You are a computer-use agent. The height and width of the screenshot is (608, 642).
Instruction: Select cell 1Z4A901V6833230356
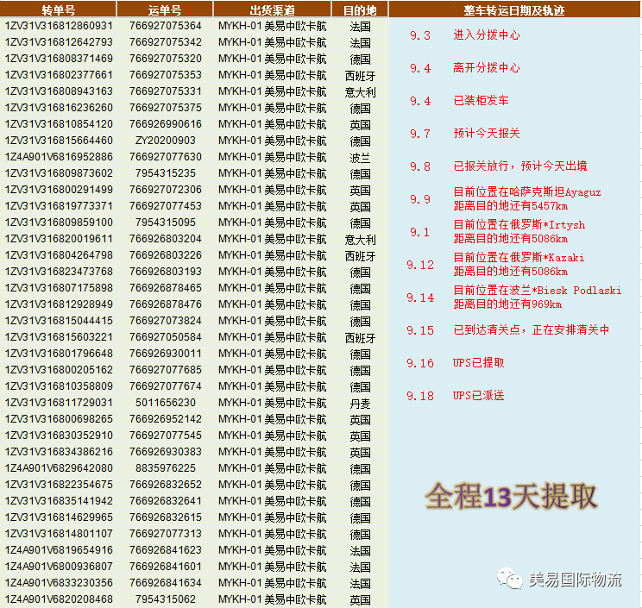point(59,582)
